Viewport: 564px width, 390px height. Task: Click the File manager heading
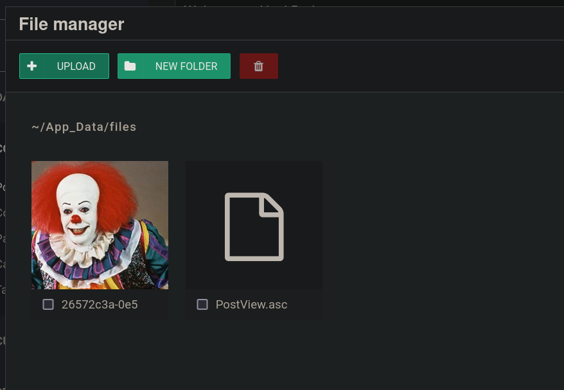71,24
